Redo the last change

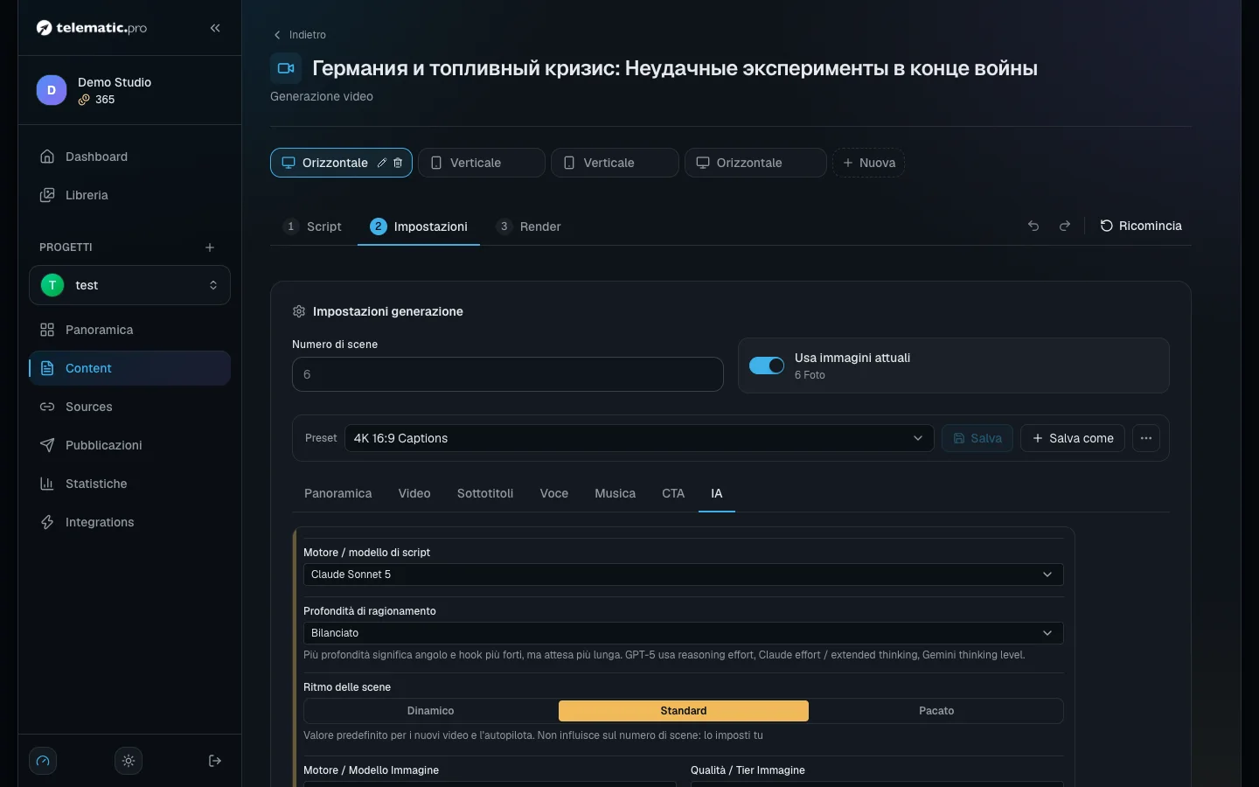[1065, 226]
